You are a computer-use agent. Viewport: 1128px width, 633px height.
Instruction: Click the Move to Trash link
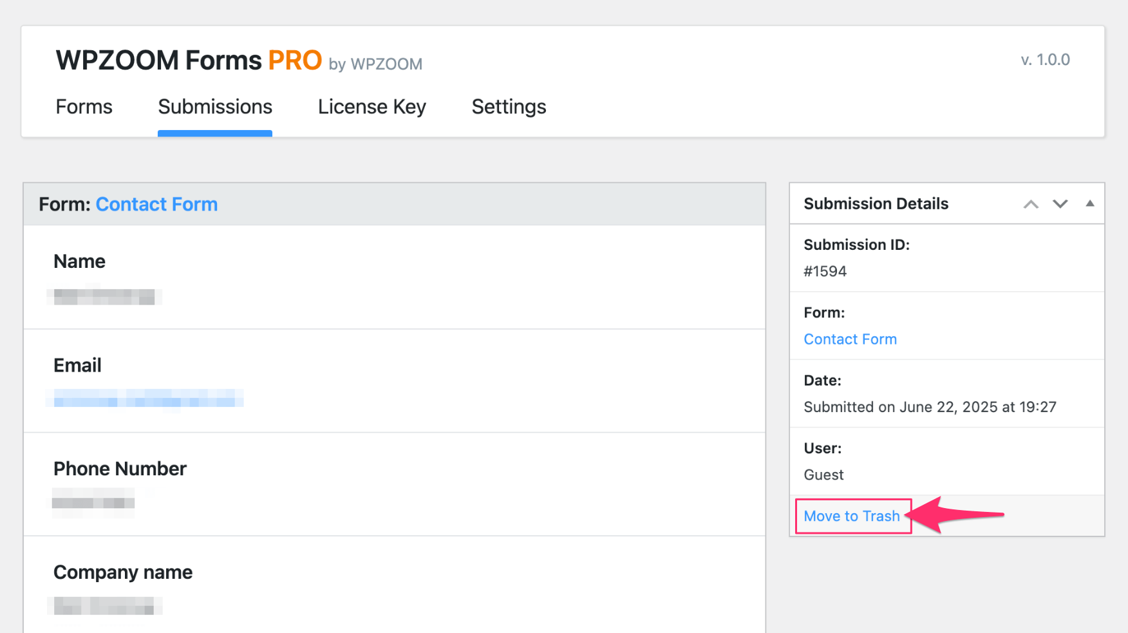[852, 516]
